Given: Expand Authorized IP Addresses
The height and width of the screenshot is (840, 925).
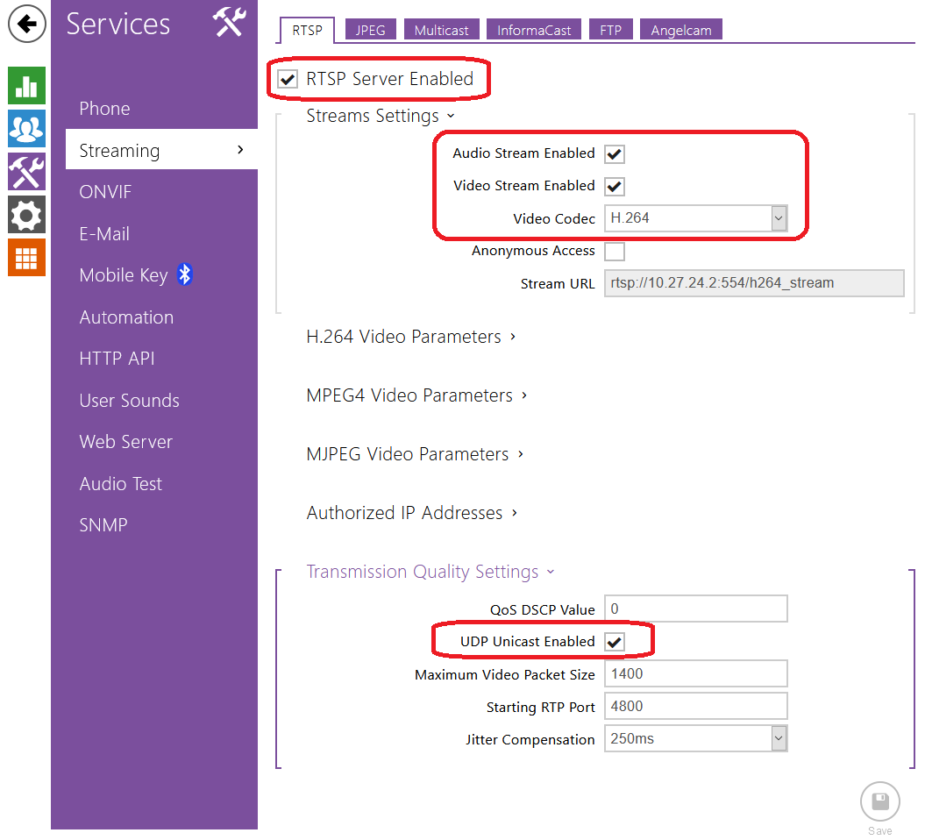Looking at the screenshot, I should (412, 513).
